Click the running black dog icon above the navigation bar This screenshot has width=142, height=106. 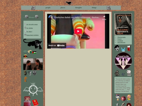click(69, 3)
